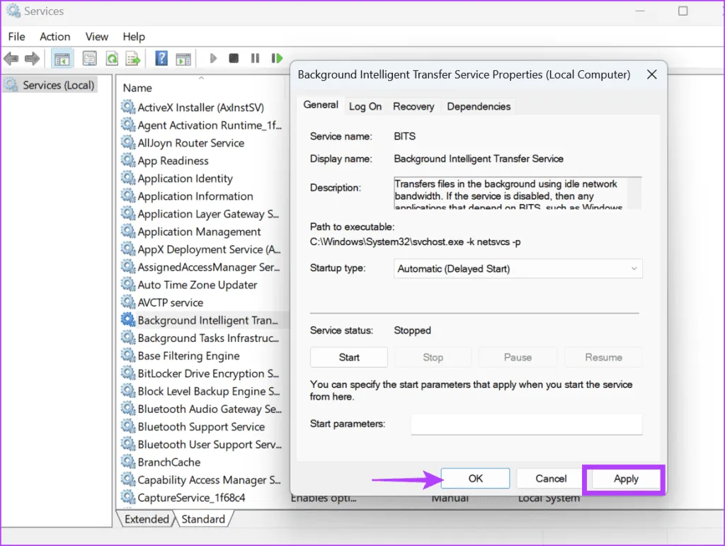Viewport: 725px width, 546px height.
Task: Click the Pause Service toolbar icon
Action: pyautogui.click(x=255, y=59)
